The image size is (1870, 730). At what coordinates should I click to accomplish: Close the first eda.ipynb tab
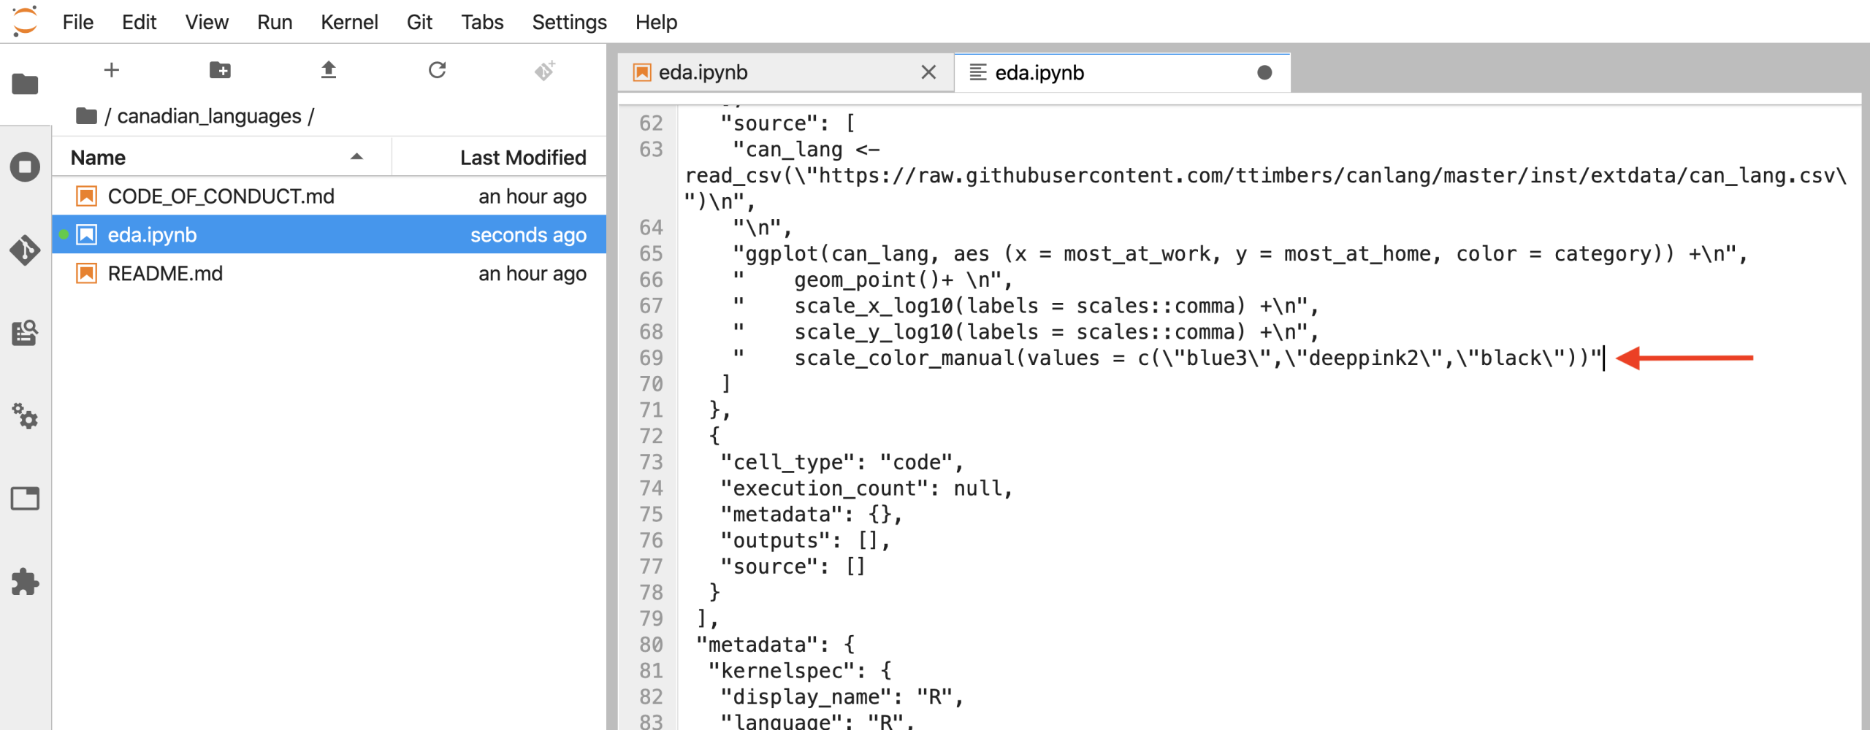[x=928, y=72]
